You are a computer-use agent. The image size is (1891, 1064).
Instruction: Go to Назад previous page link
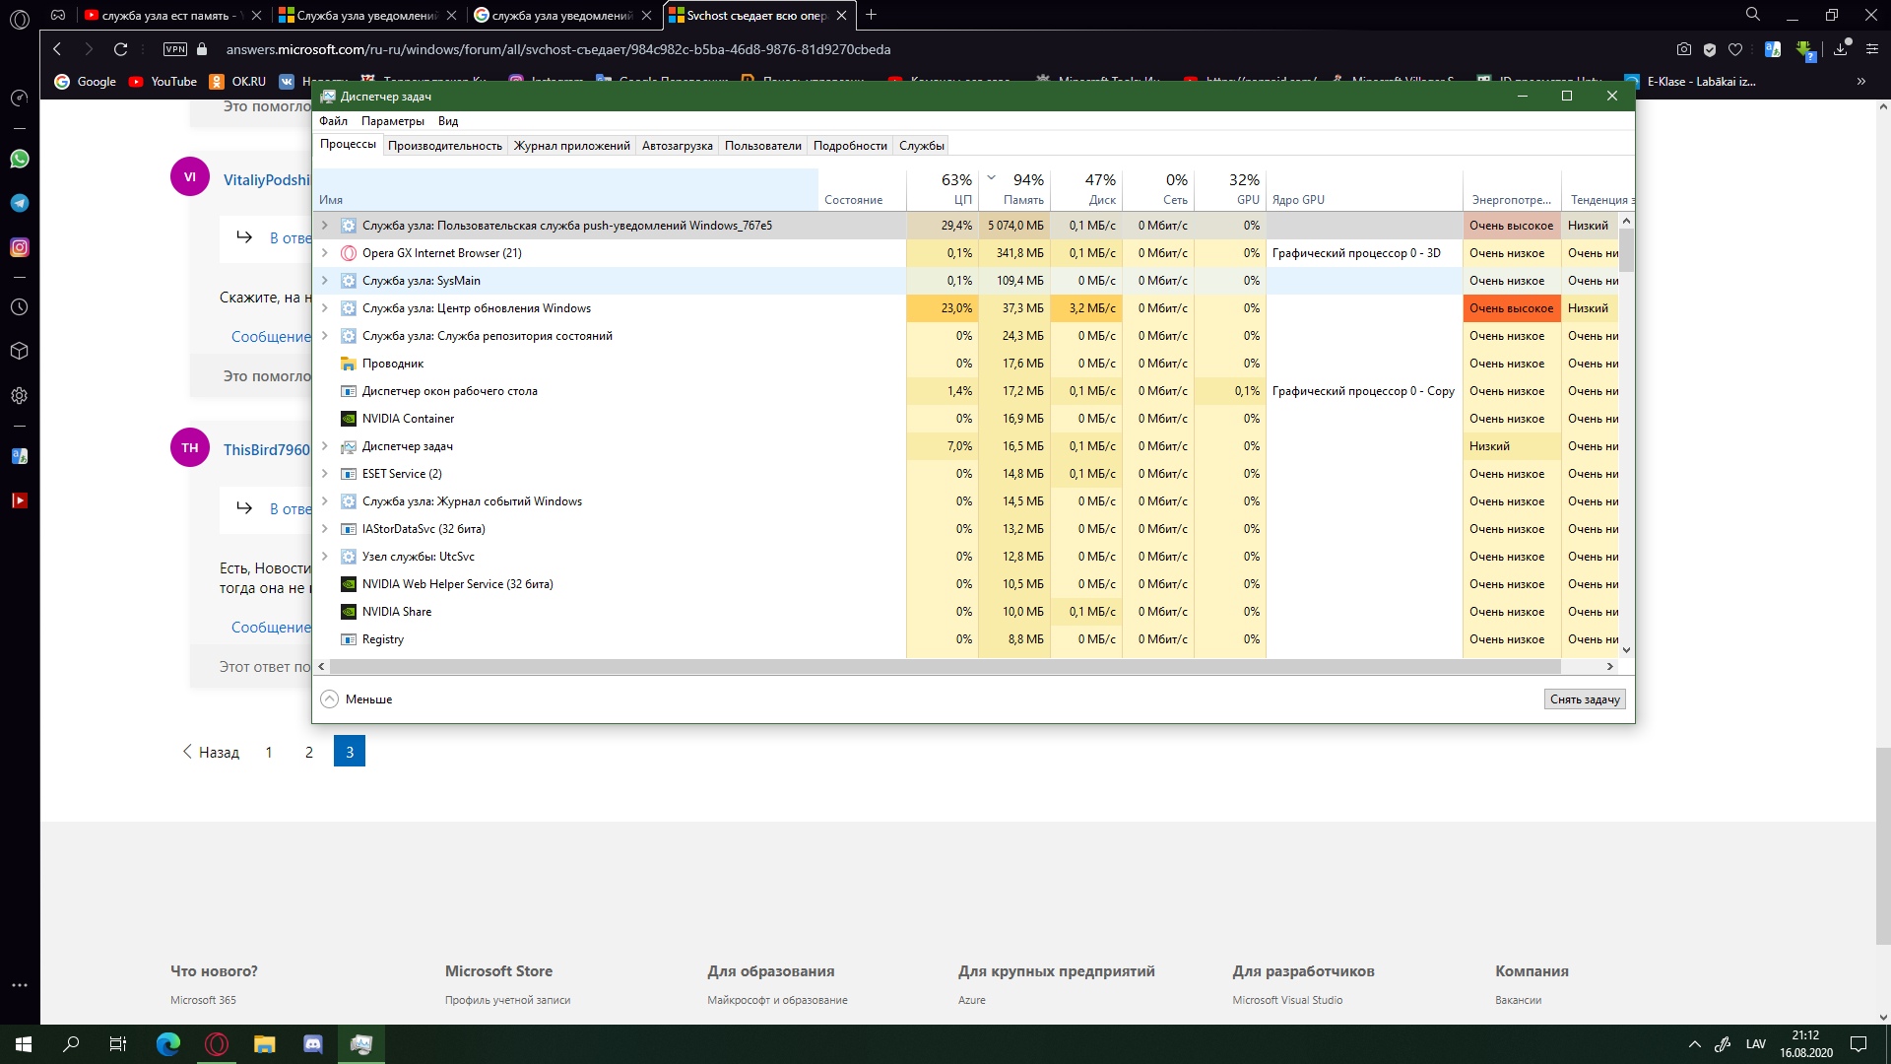pyautogui.click(x=211, y=752)
